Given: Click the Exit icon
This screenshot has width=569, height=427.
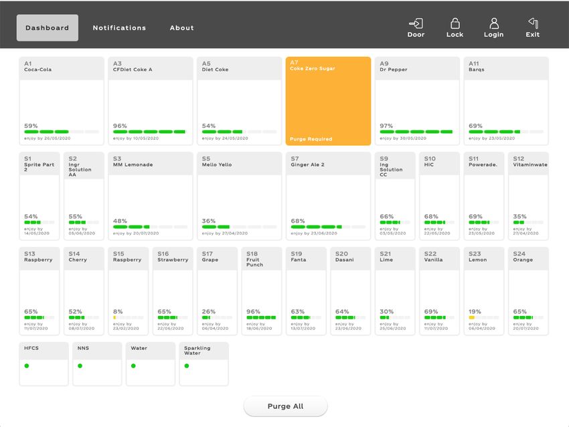Looking at the screenshot, I should point(533,23).
